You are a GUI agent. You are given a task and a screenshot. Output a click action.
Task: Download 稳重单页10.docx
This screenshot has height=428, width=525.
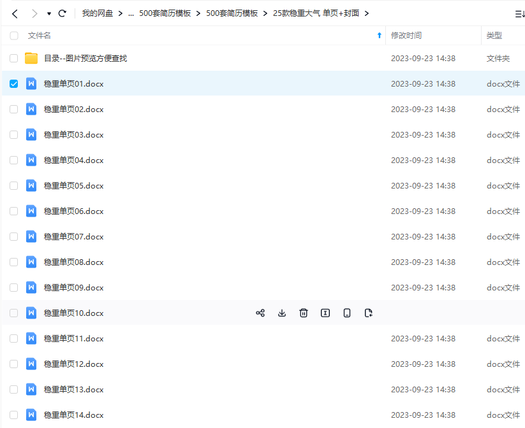282,313
